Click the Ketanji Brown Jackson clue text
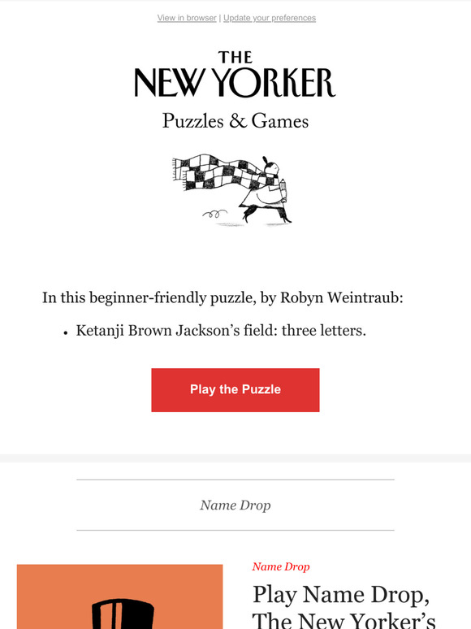The image size is (471, 629). [x=221, y=331]
